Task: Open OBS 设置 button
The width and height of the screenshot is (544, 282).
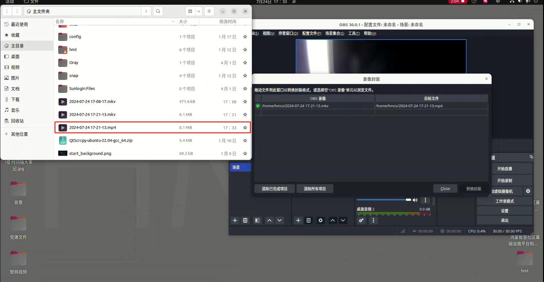Action: pyautogui.click(x=504, y=211)
